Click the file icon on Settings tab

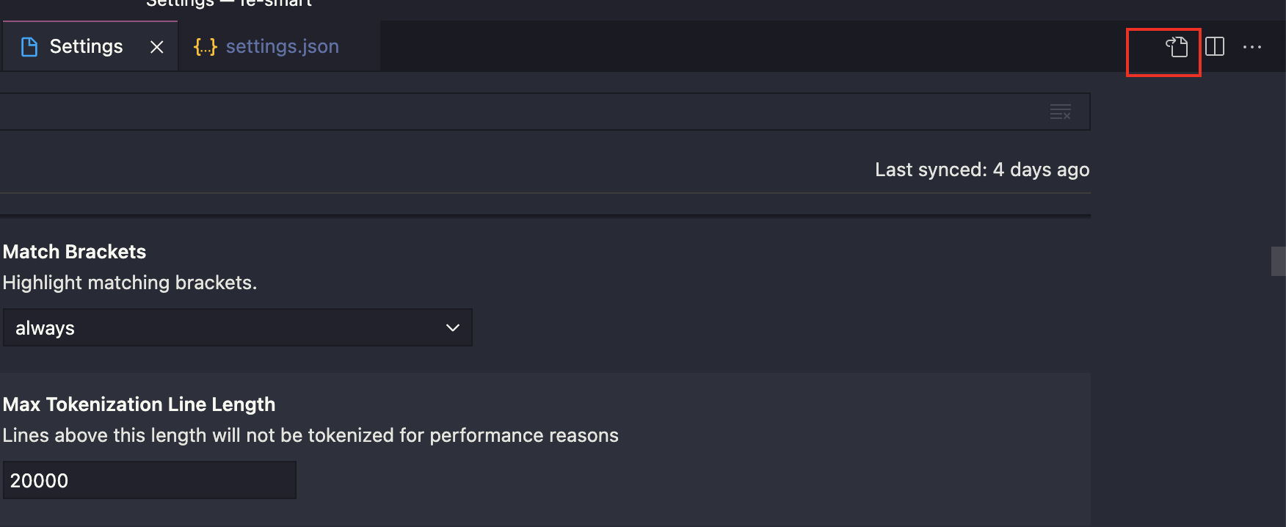(29, 47)
